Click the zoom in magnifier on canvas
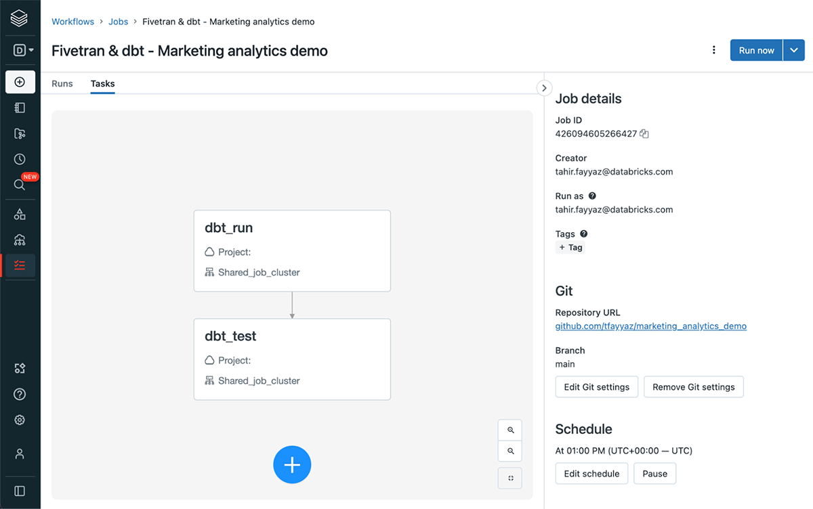813x509 pixels. (x=510, y=430)
